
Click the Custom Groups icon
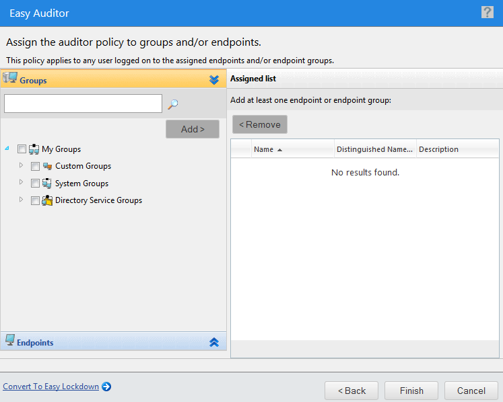coord(48,166)
